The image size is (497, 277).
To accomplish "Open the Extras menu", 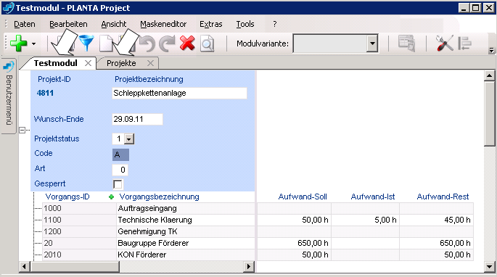I will point(211,24).
